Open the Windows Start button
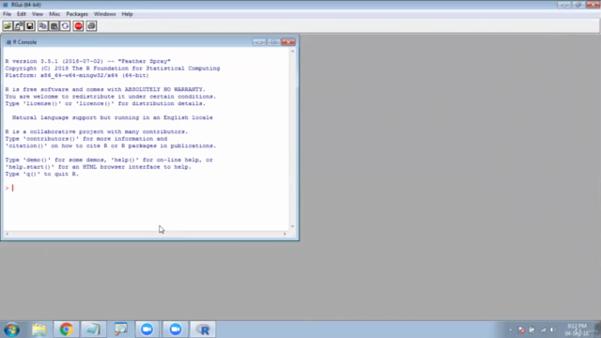Image resolution: width=601 pixels, height=338 pixels. click(x=12, y=330)
